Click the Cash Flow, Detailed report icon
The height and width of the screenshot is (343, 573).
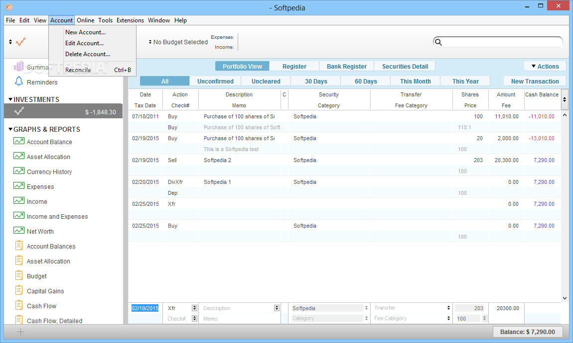pyautogui.click(x=19, y=320)
